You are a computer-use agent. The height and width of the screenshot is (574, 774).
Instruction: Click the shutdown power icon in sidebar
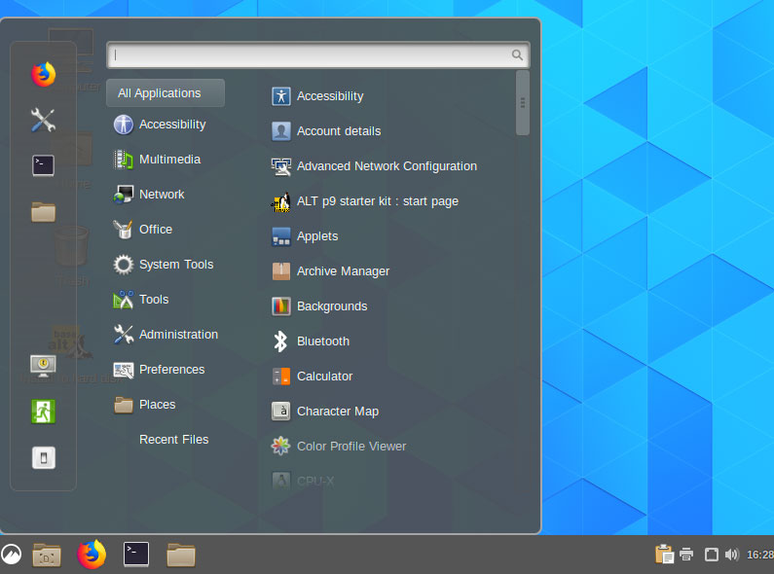point(44,457)
